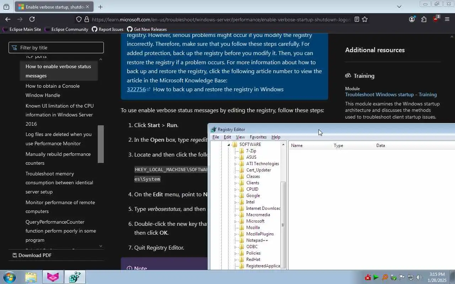Open the Help menu in Registry Editor
455x284 pixels.
[x=276, y=137]
